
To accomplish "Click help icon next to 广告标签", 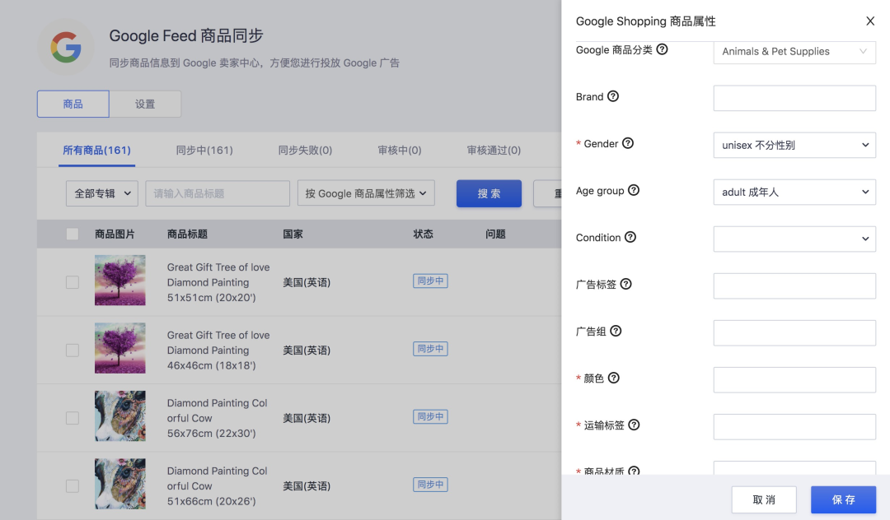I will (x=626, y=284).
